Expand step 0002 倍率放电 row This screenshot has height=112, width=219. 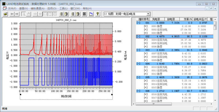coord(146,30)
